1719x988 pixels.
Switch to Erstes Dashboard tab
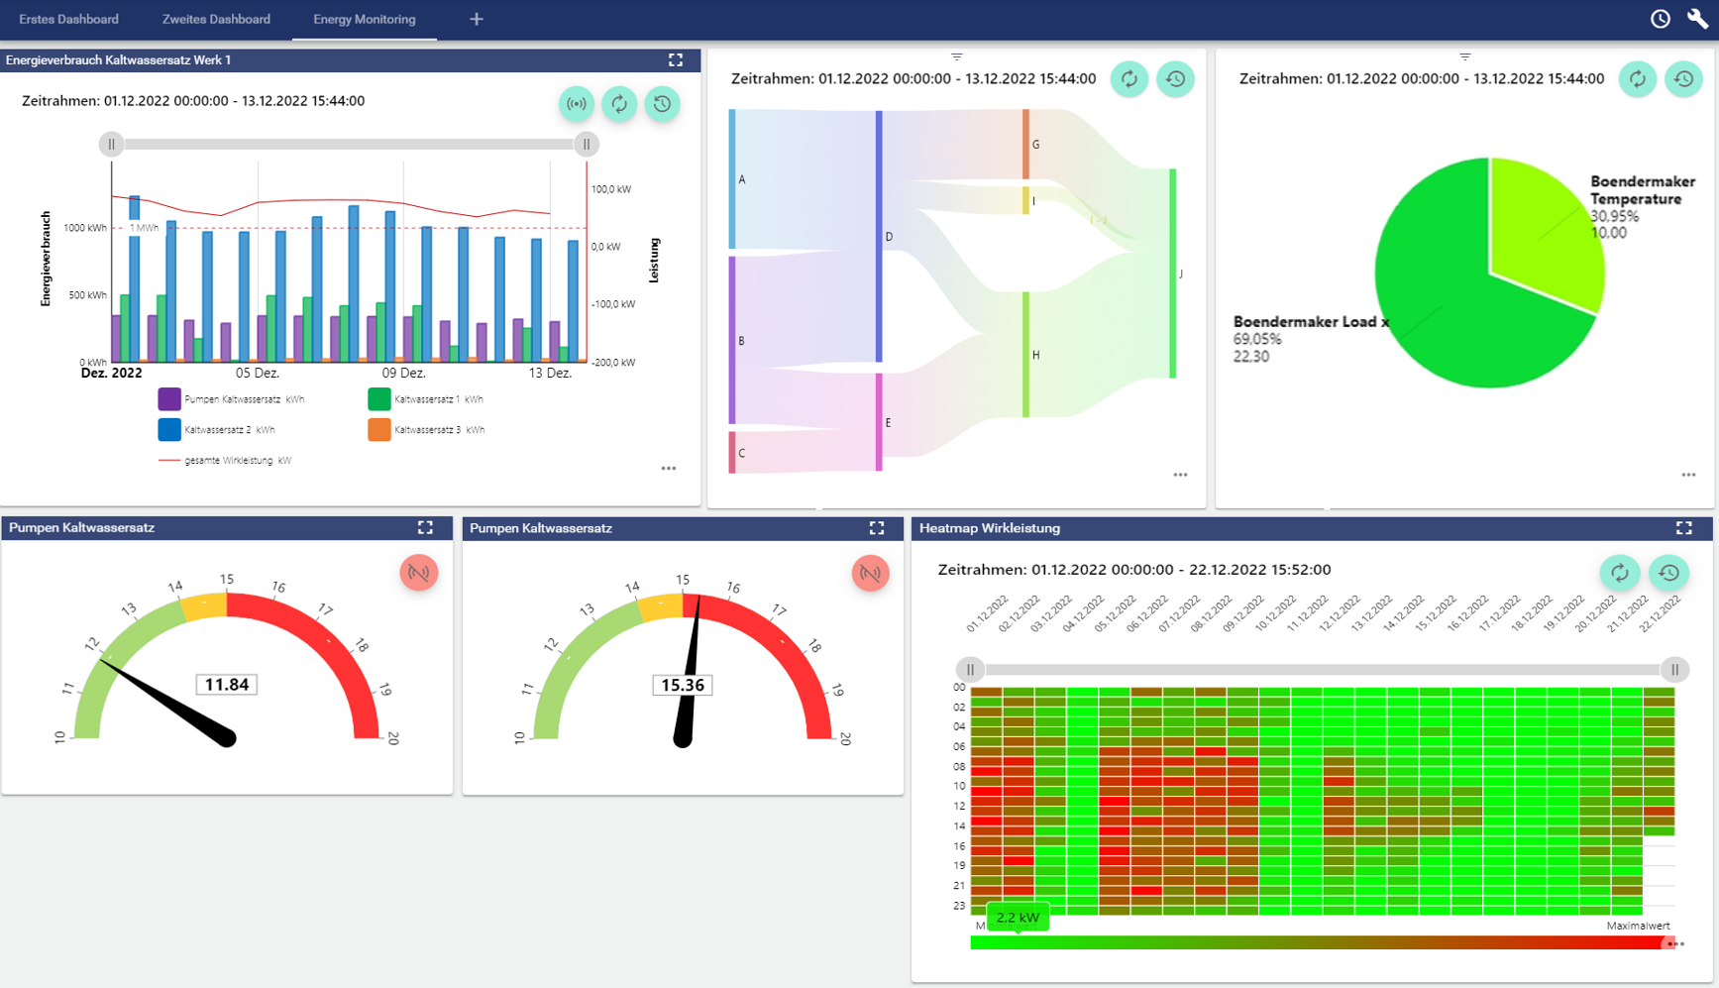[68, 19]
